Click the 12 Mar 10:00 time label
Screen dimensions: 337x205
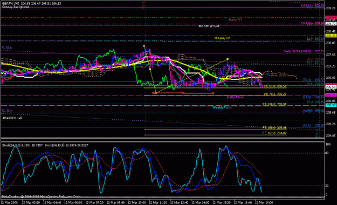point(137,203)
